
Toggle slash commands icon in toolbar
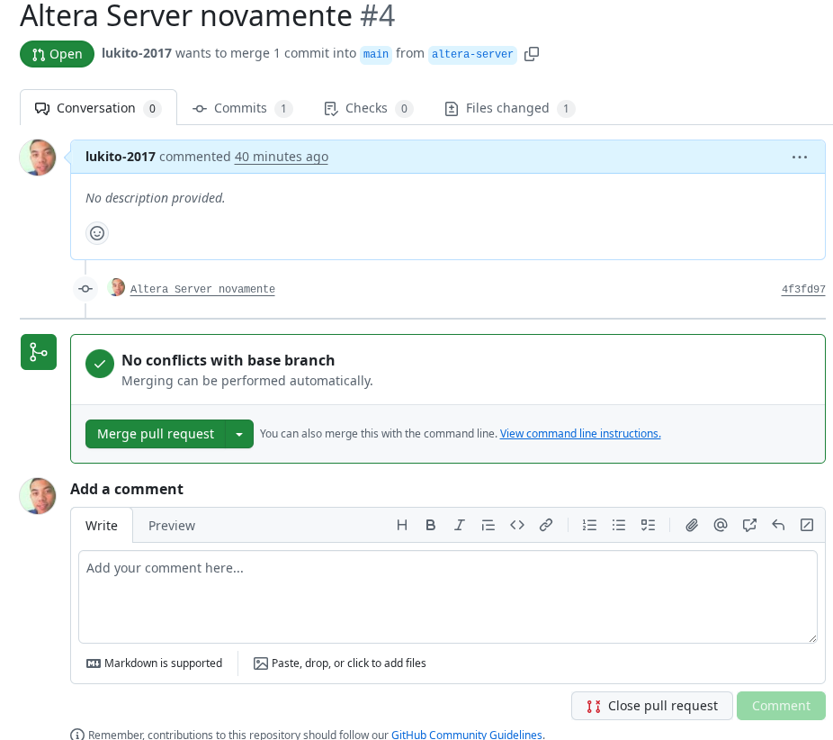[x=806, y=525]
